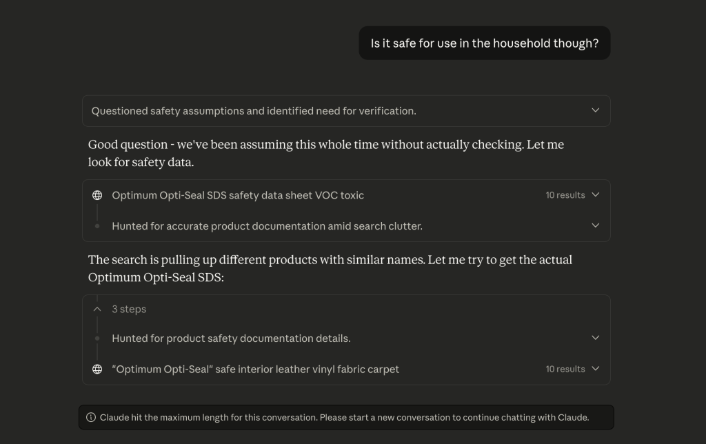Expand the chevron next to the first "10 results"

click(x=596, y=195)
